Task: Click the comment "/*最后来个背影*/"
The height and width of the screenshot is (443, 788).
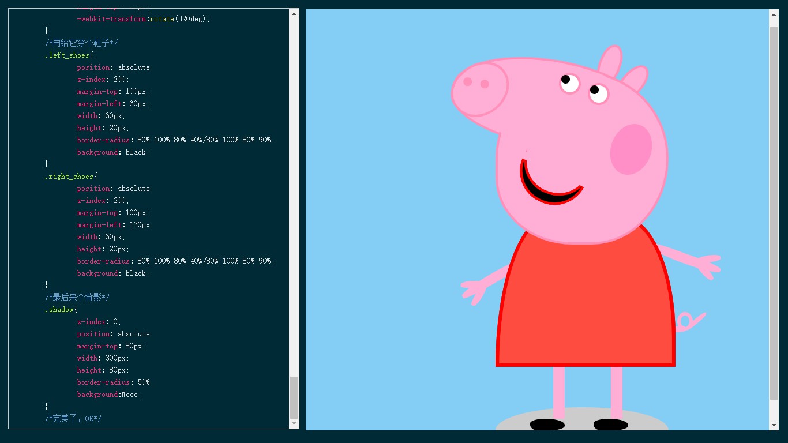Action: click(x=77, y=298)
